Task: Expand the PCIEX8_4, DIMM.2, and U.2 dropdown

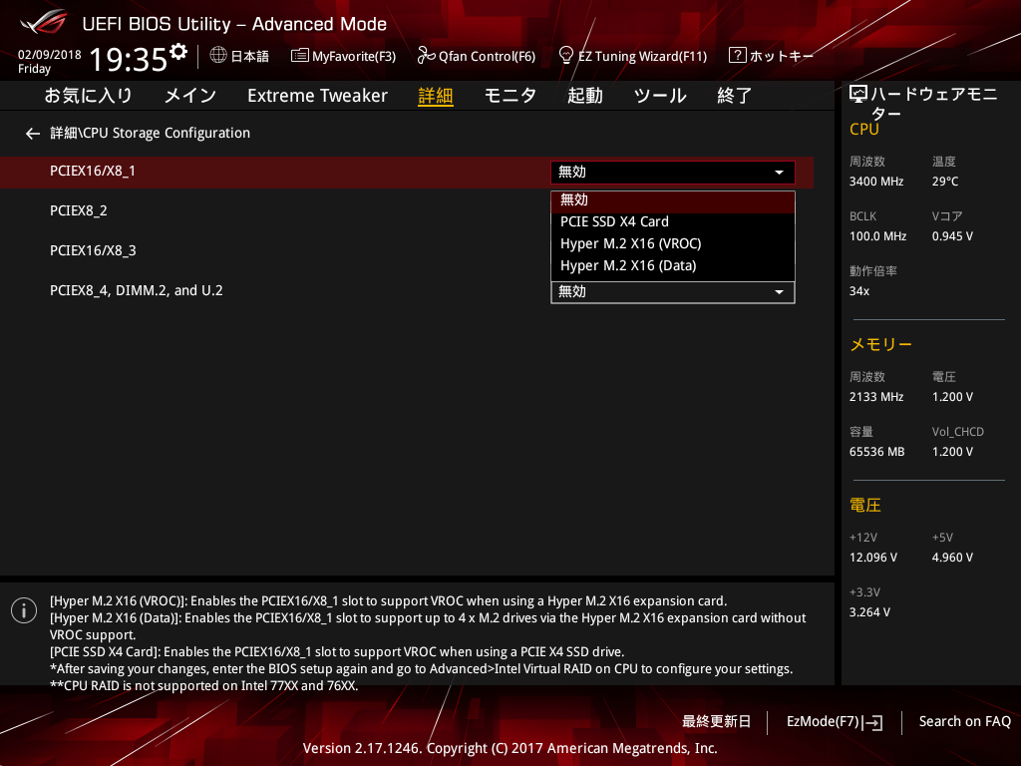Action: [x=673, y=292]
